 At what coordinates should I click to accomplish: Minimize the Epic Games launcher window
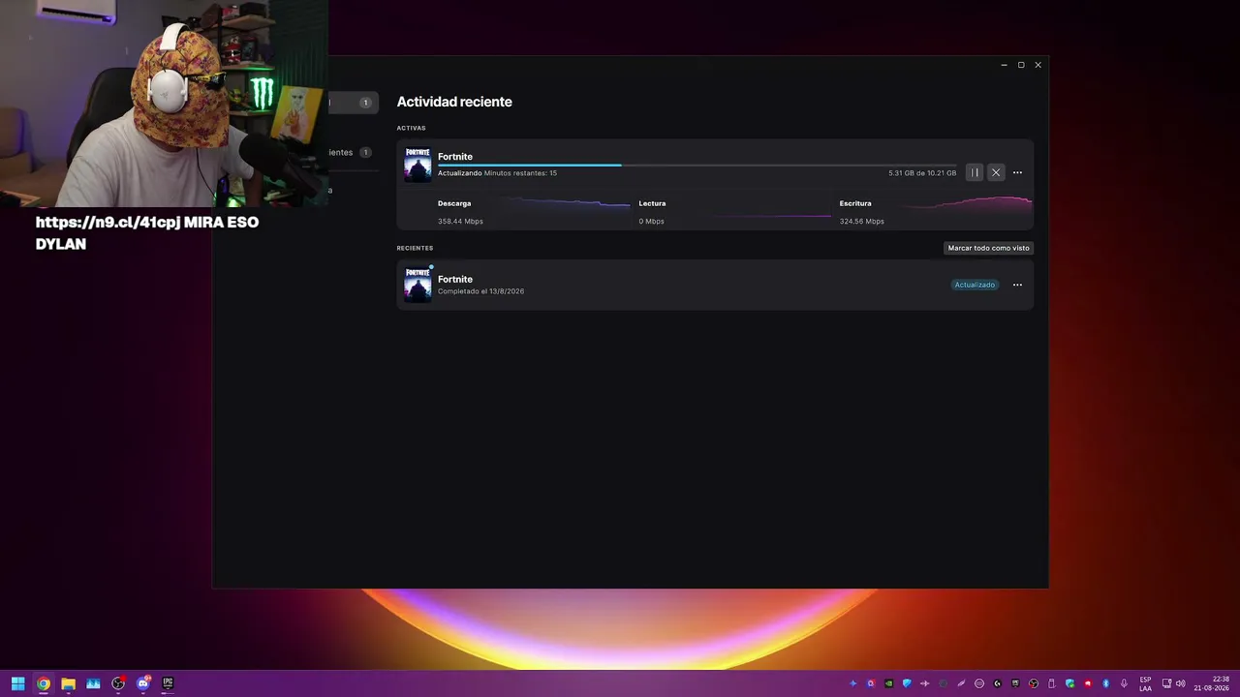click(x=1004, y=65)
